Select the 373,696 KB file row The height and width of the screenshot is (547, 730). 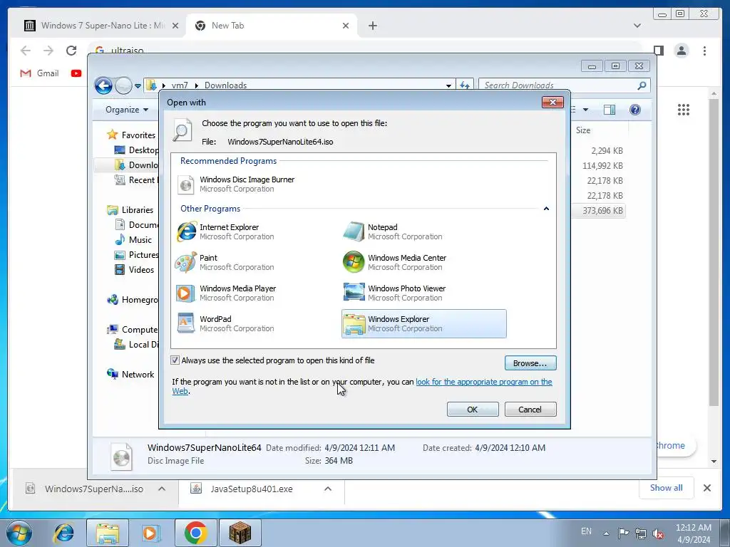(602, 211)
